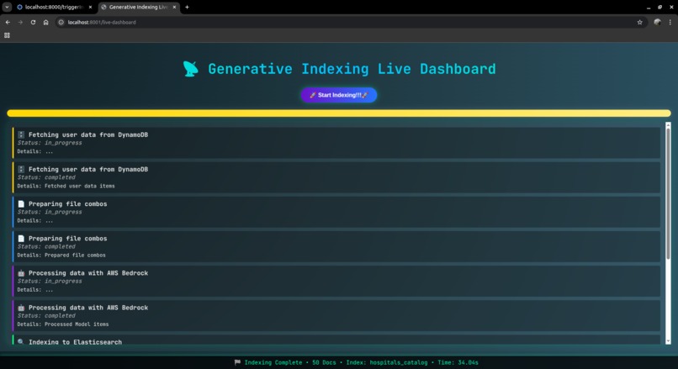678x369 pixels.
Task: Click the yellow progress bar
Action: [x=338, y=113]
